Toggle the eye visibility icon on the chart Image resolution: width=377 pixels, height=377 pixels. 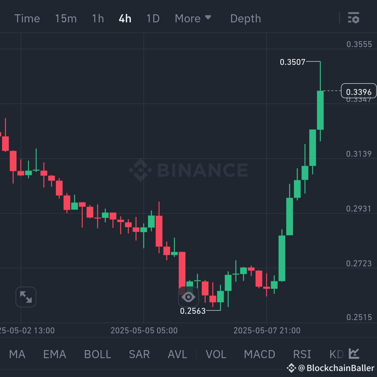[188, 297]
